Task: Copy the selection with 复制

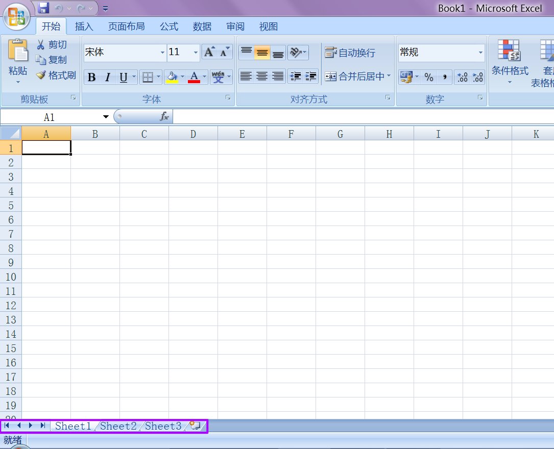Action: (52, 60)
